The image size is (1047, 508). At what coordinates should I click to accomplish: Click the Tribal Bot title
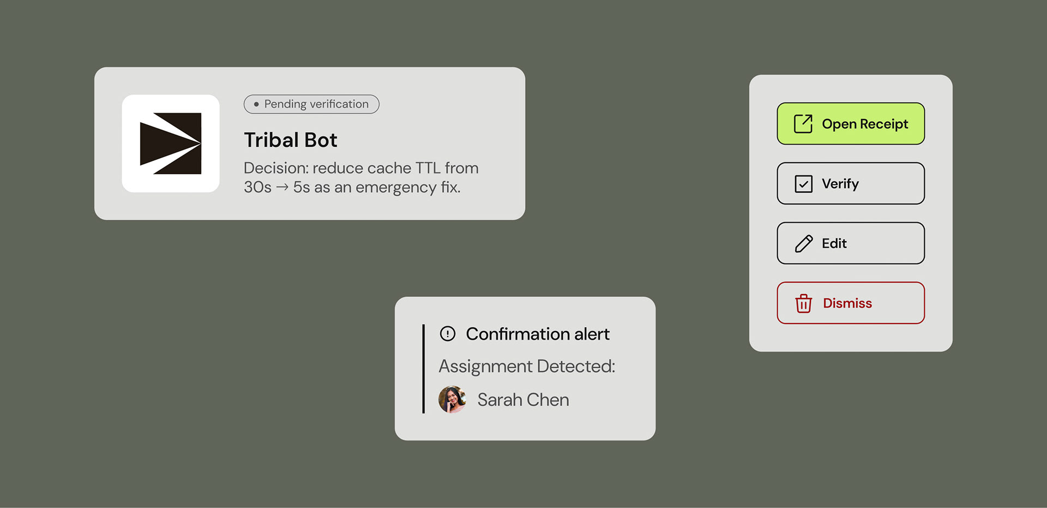point(291,140)
